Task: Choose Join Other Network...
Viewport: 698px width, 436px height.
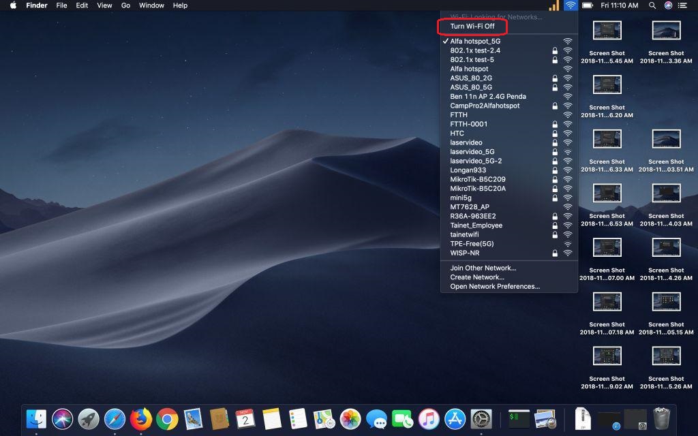Action: tap(483, 268)
